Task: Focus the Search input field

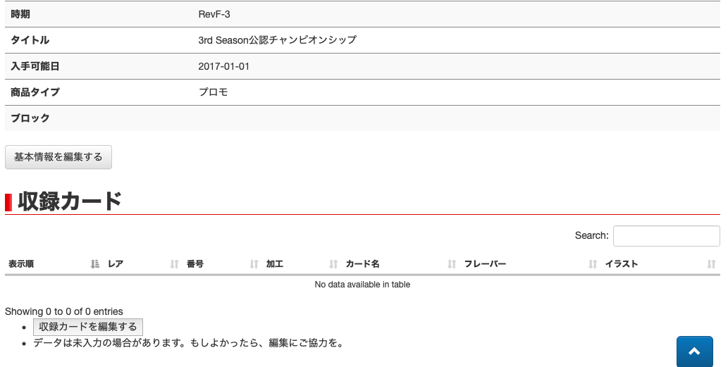Action: [666, 236]
